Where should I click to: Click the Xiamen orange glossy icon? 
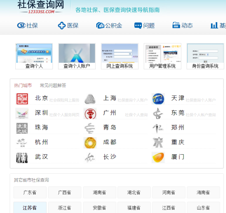(158, 158)
